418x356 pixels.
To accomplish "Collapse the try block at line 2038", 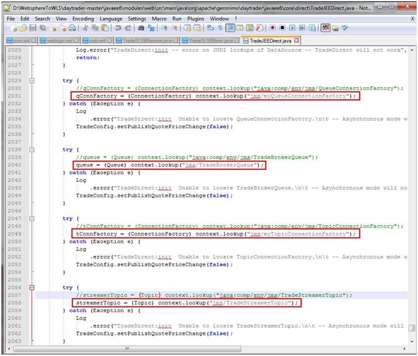I will click(31, 149).
